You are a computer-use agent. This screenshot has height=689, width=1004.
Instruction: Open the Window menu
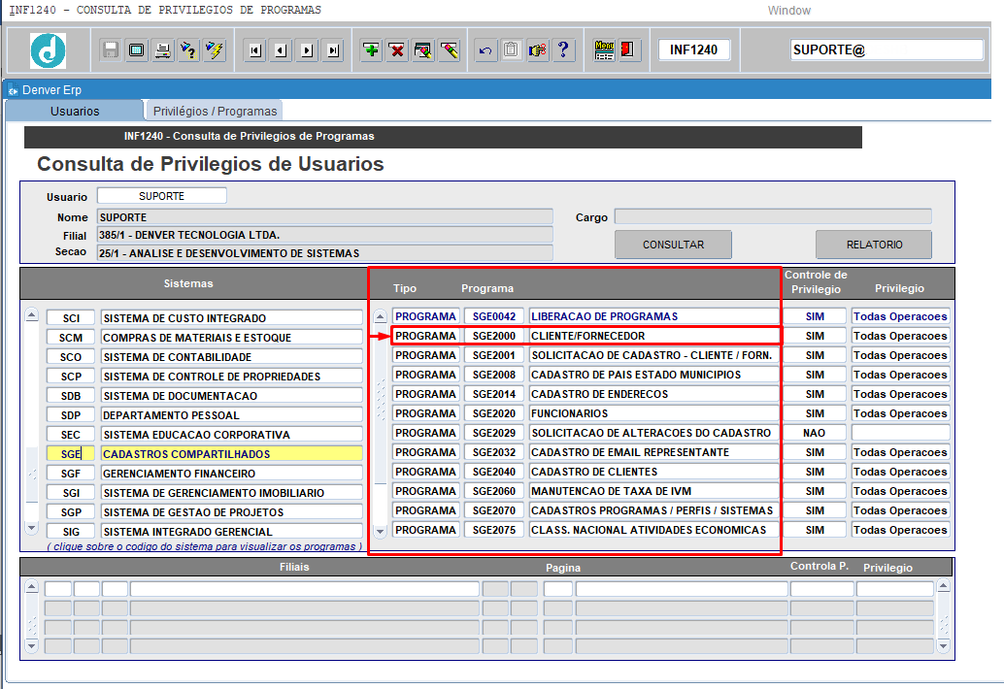[x=788, y=11]
